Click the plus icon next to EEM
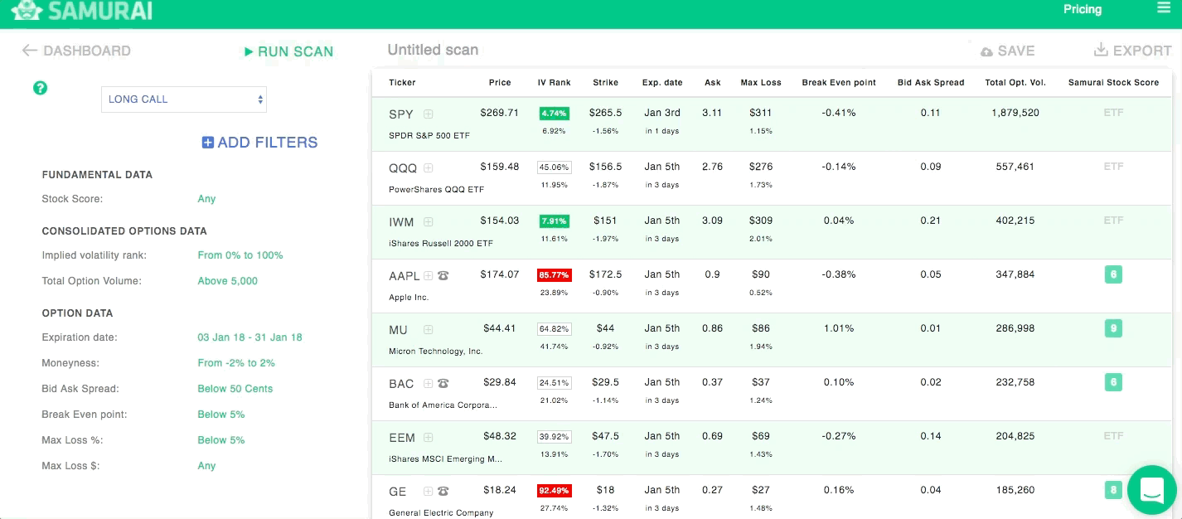 click(x=429, y=437)
